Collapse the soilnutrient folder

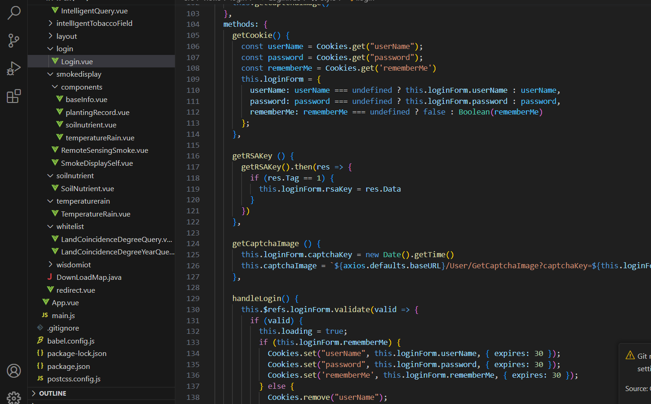point(50,175)
